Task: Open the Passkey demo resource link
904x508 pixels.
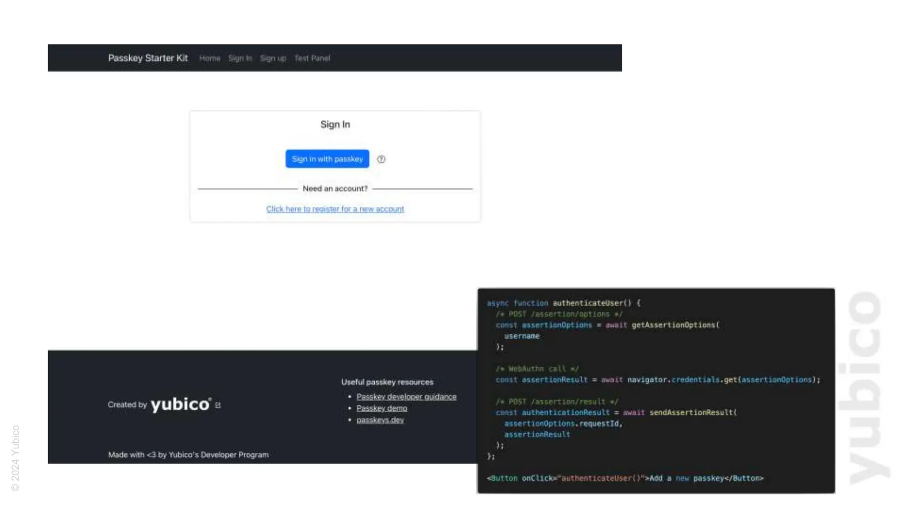Action: pyautogui.click(x=381, y=408)
